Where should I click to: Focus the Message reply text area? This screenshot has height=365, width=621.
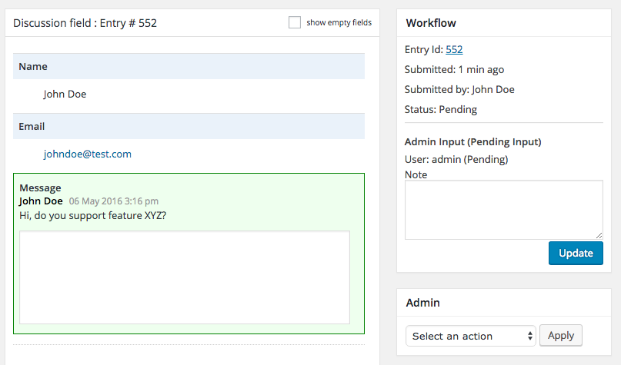tap(185, 277)
